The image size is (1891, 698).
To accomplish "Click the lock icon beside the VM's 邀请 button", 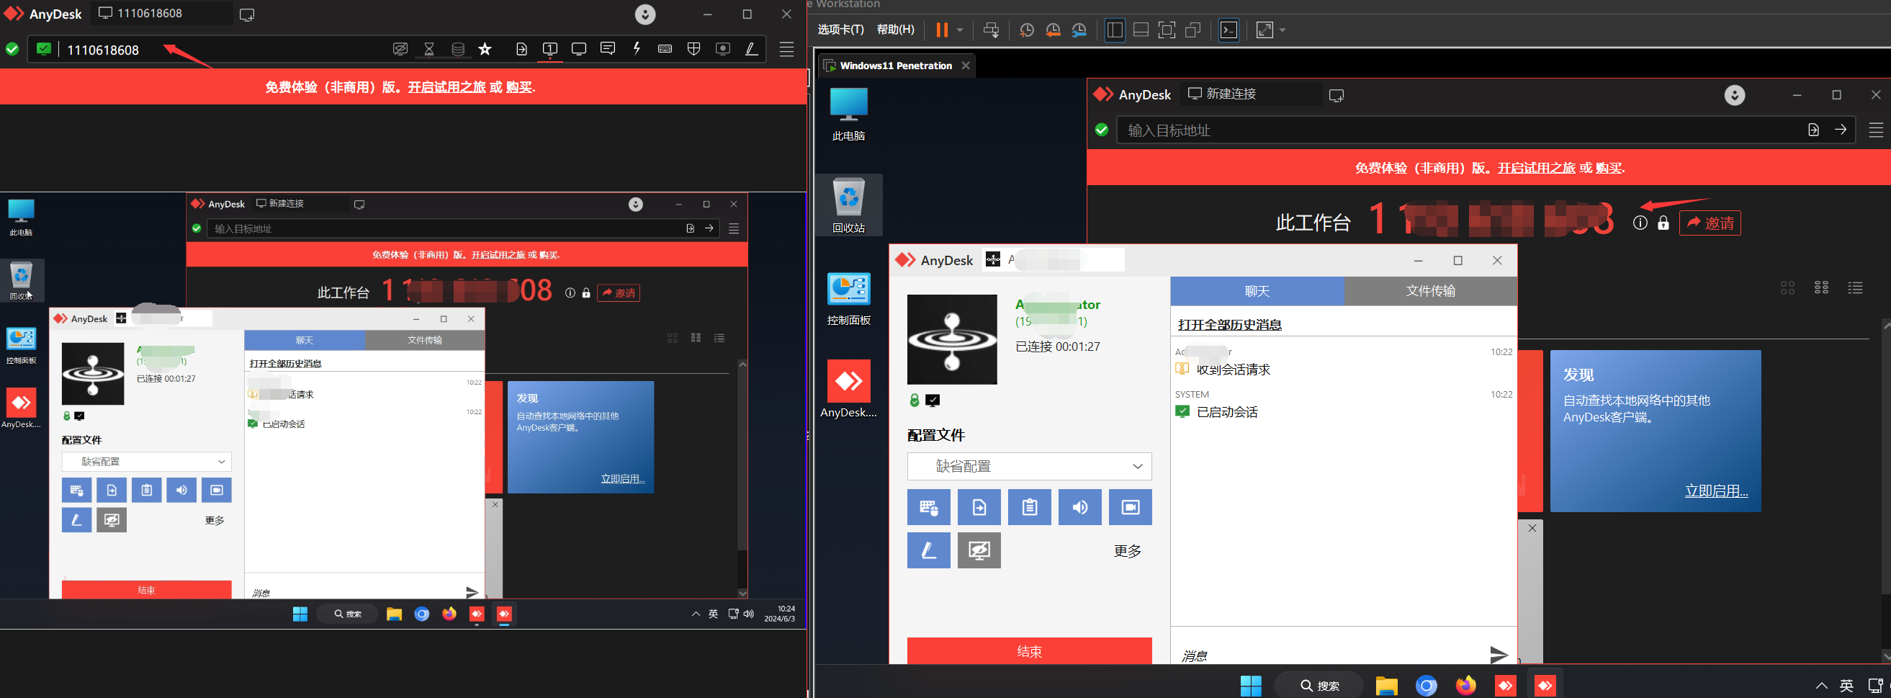I will [1663, 223].
